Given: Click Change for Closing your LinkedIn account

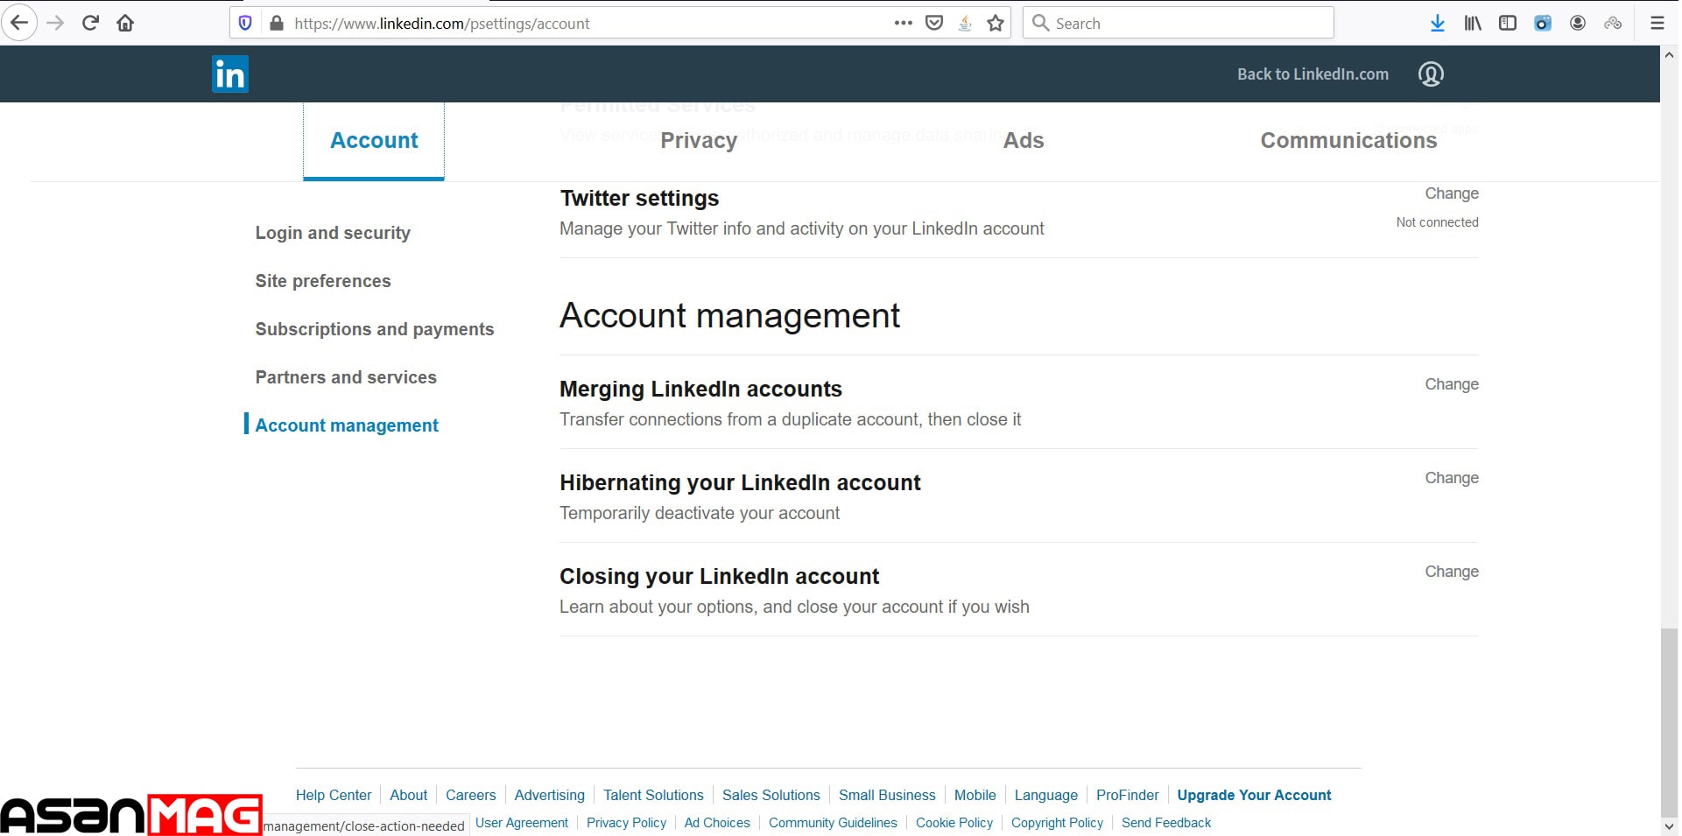Looking at the screenshot, I should 1452,572.
